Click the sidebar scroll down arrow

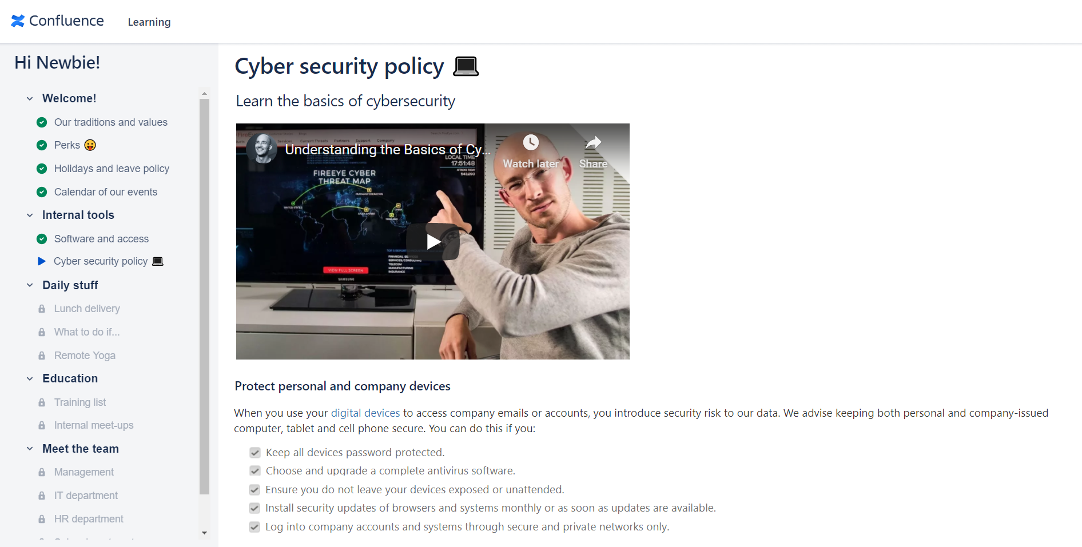pyautogui.click(x=205, y=533)
